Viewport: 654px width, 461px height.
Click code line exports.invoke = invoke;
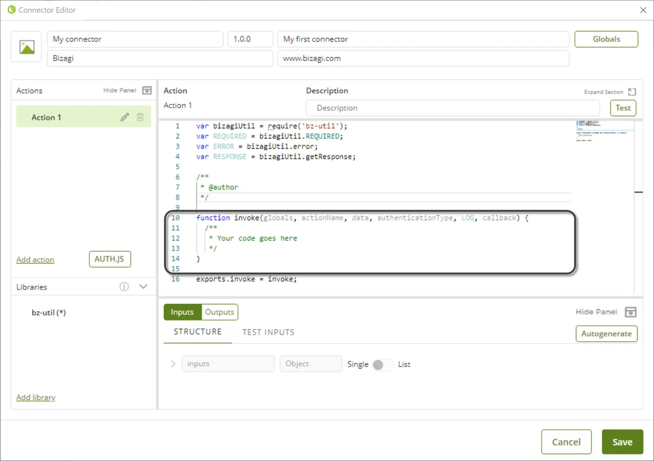pyautogui.click(x=247, y=279)
